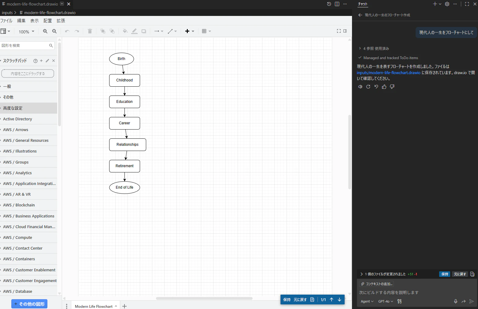
Task: Open the table grid dropdown
Action: 206,31
